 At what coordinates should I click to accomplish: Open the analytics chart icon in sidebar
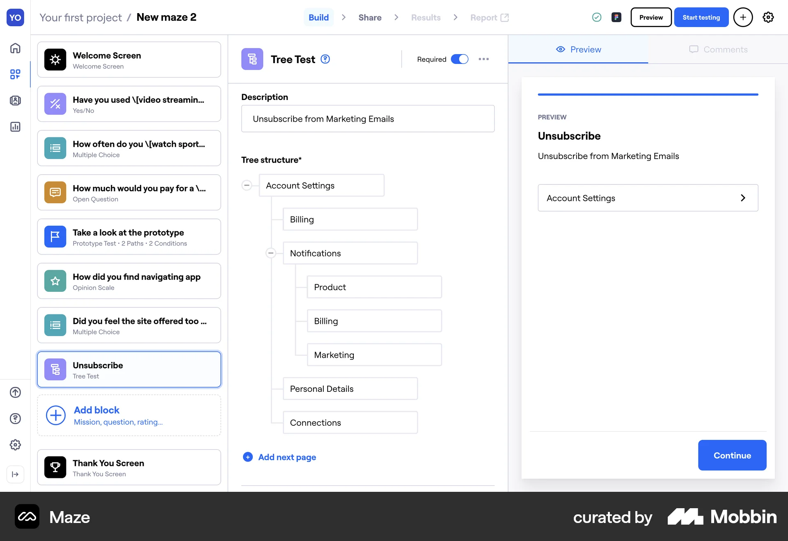click(x=15, y=127)
